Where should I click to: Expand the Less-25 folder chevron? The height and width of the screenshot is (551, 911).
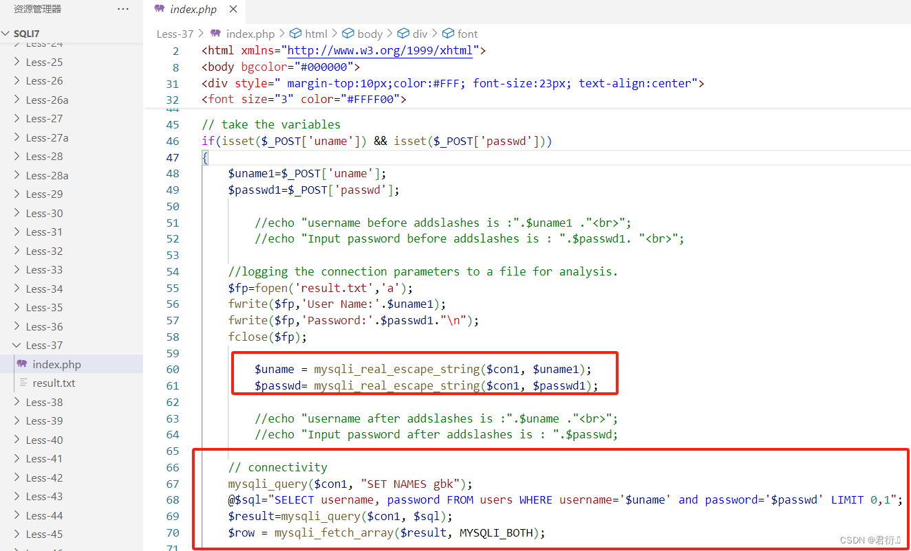17,62
